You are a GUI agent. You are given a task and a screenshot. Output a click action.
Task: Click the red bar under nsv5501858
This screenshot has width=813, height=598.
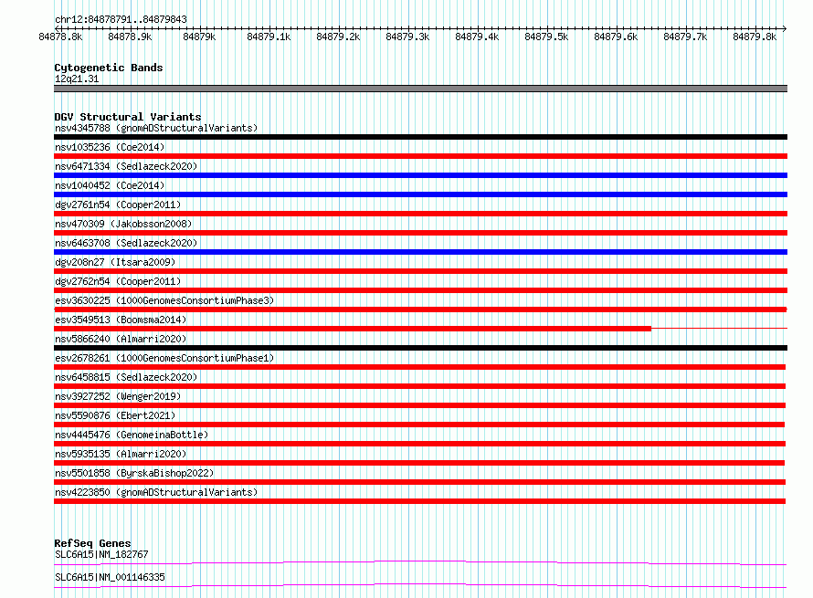coord(420,482)
